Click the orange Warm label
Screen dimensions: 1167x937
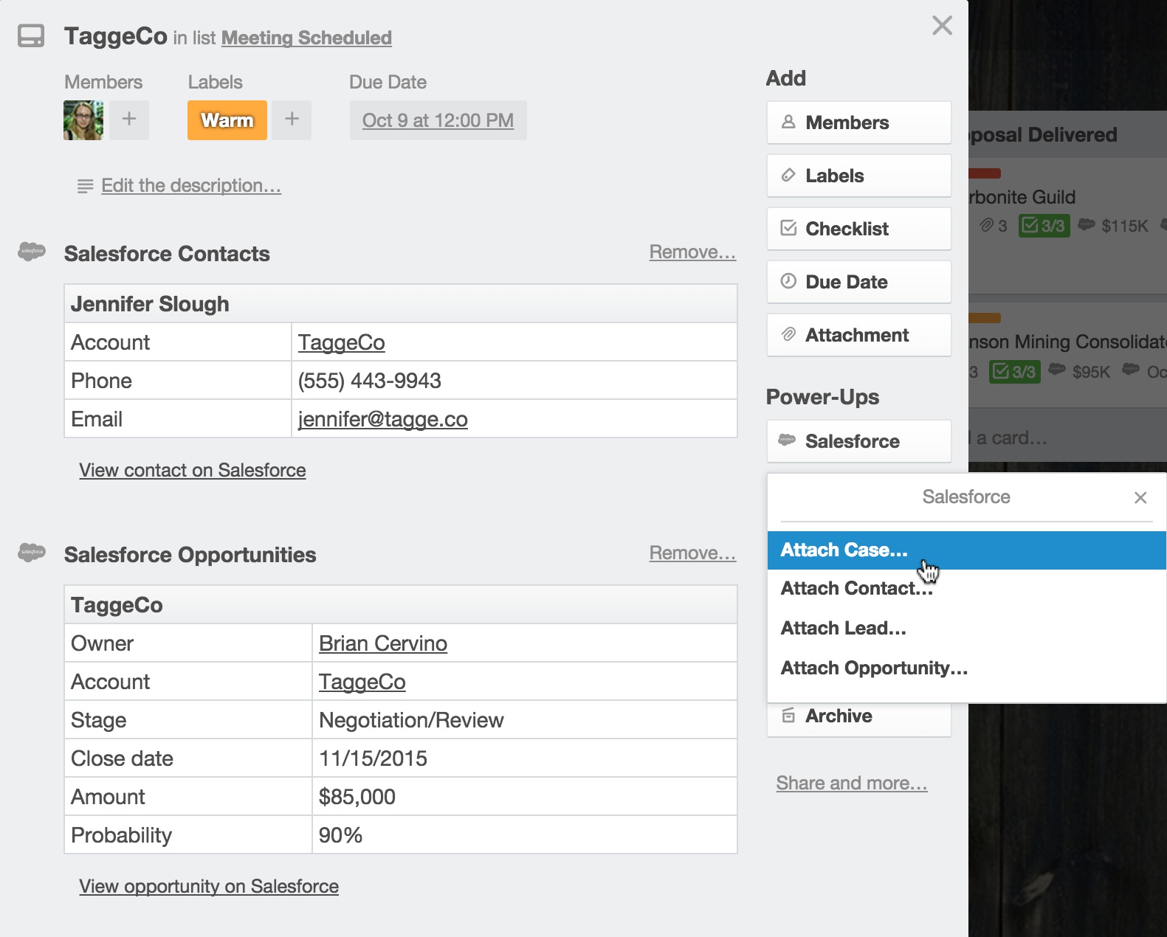click(x=227, y=120)
